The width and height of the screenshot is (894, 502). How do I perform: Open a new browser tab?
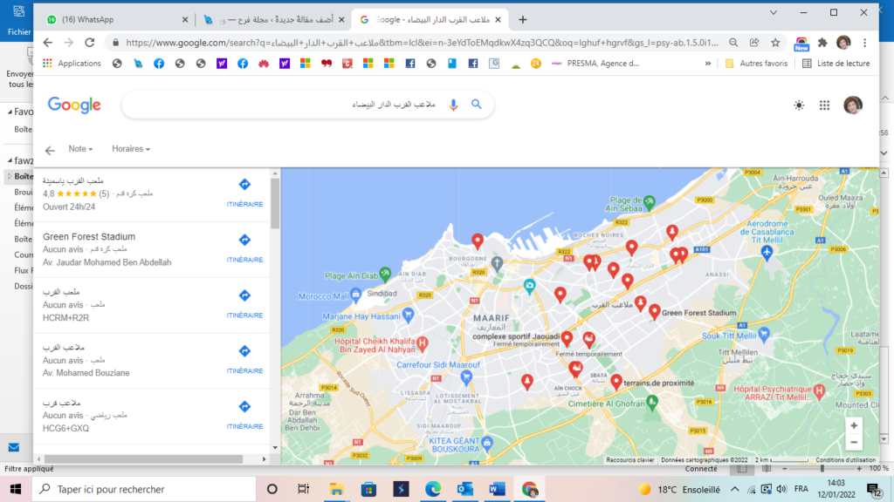coord(523,19)
